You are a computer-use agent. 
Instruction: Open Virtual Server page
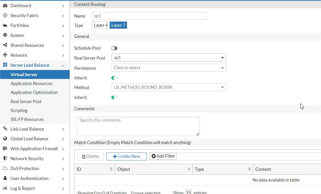[x=35, y=74]
